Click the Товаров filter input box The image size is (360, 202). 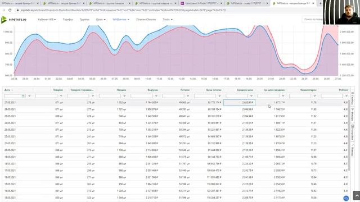pos(46,96)
